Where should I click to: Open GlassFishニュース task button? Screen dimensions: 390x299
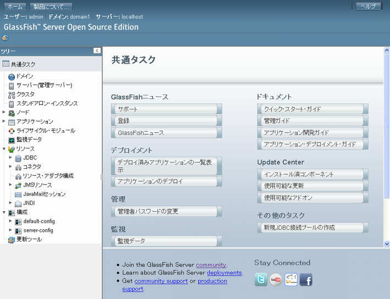coord(167,132)
